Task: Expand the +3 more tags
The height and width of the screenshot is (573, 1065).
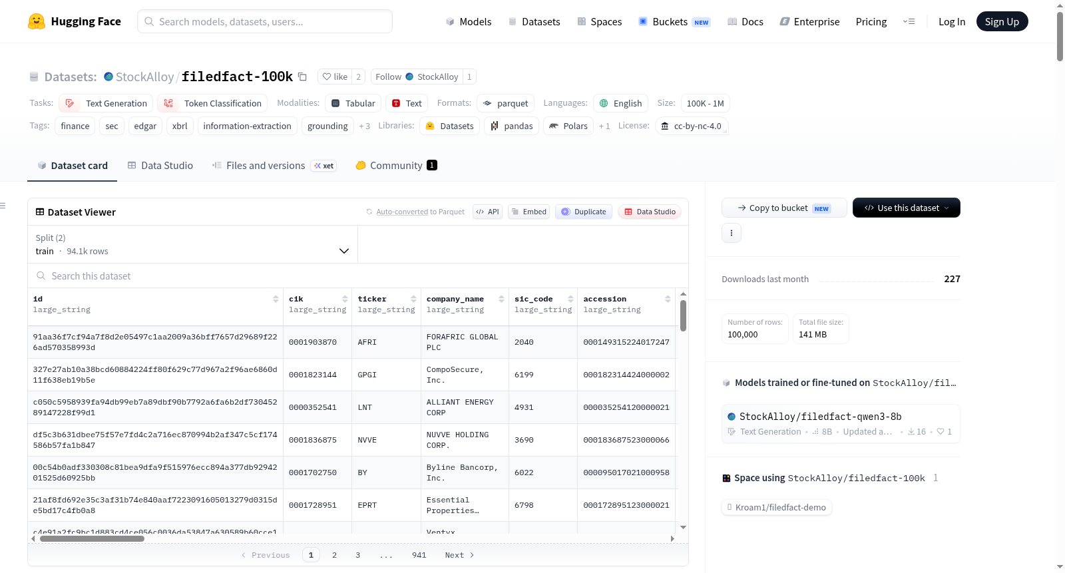Action: [x=364, y=126]
